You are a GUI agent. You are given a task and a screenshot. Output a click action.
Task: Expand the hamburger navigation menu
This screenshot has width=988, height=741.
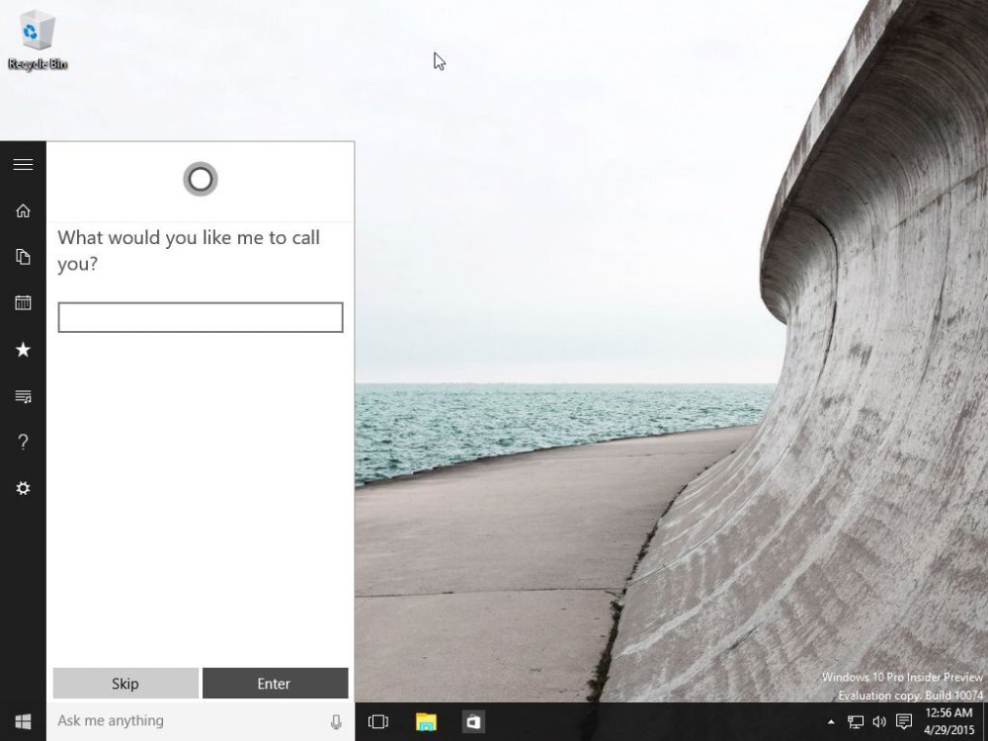tap(23, 164)
